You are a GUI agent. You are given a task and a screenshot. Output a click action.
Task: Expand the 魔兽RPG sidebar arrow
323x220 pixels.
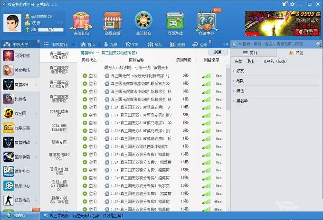click(37, 84)
